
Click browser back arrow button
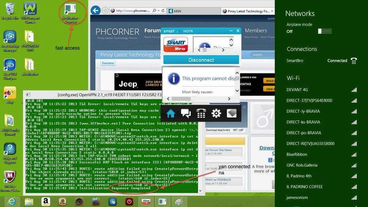pyautogui.click(x=96, y=10)
